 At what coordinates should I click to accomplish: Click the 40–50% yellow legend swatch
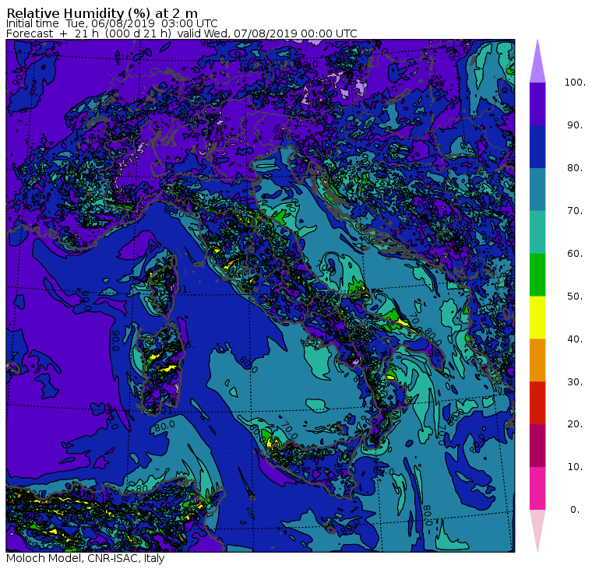[x=537, y=318]
